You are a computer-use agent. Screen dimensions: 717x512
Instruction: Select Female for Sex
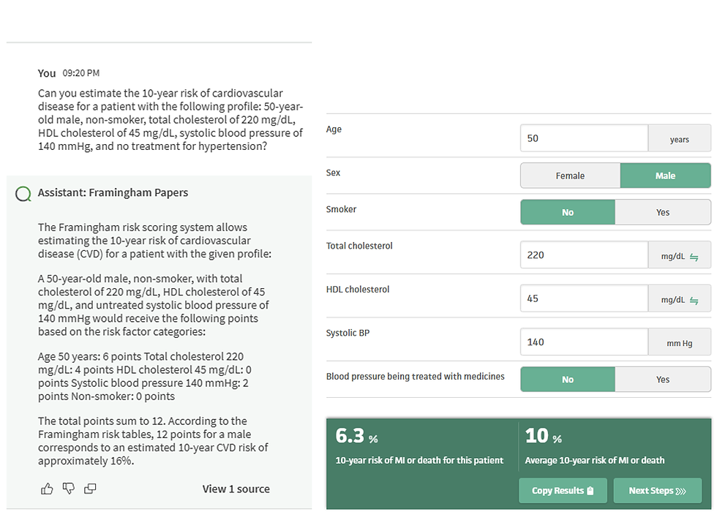tap(570, 176)
